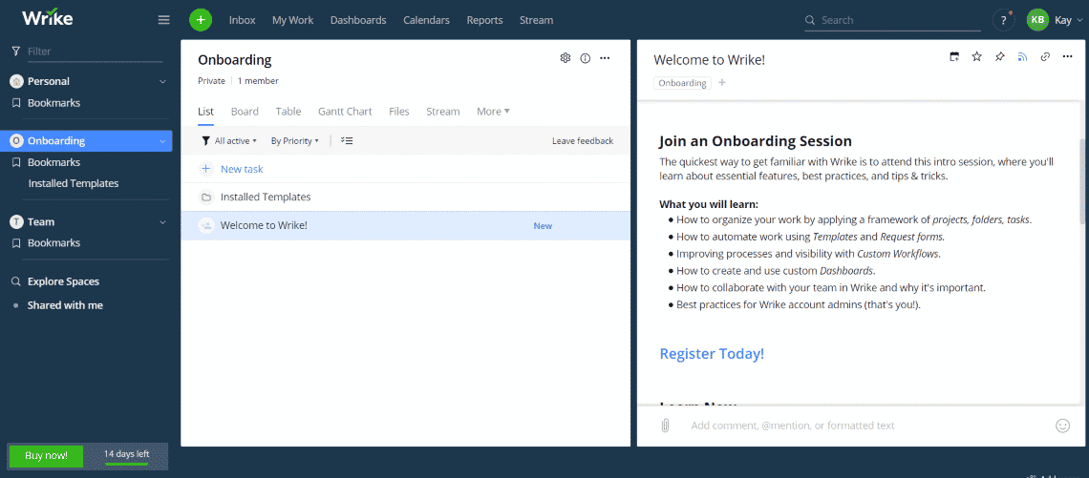Viewport: 1089px width, 478px height.
Task: Open Installed Templates in sidebar
Action: (74, 184)
